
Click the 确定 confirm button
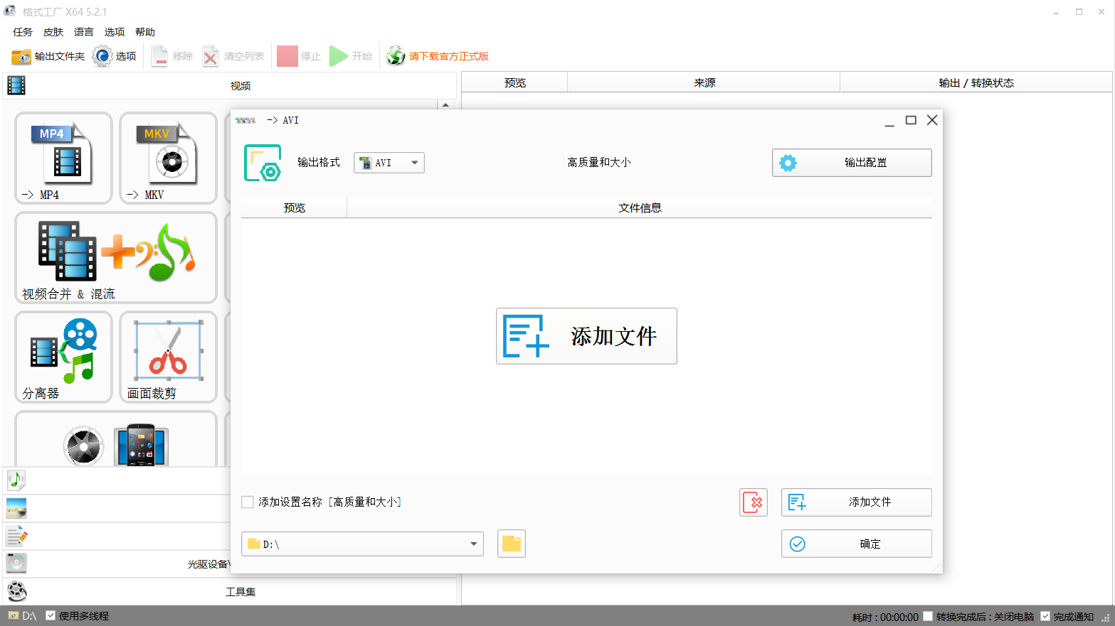pyautogui.click(x=856, y=544)
